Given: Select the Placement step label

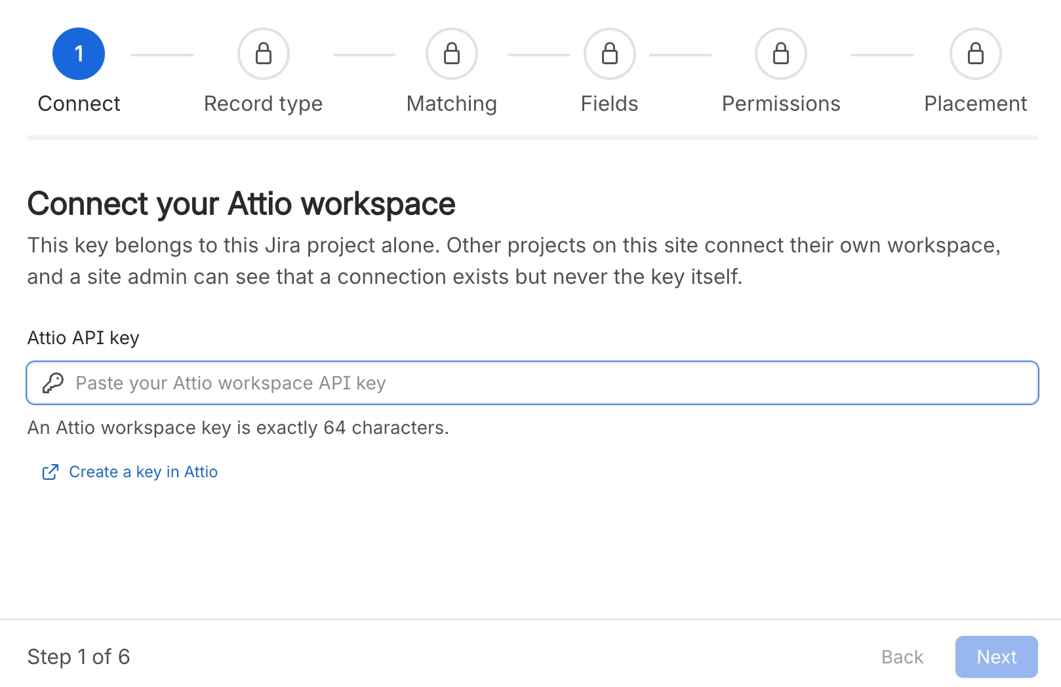Looking at the screenshot, I should (x=976, y=104).
